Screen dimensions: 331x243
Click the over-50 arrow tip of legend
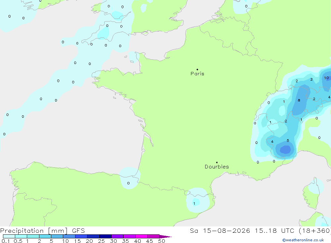coord(165,237)
